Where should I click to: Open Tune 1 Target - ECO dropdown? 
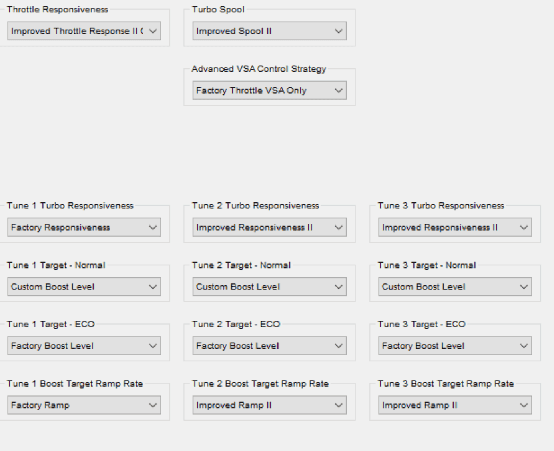(84, 346)
